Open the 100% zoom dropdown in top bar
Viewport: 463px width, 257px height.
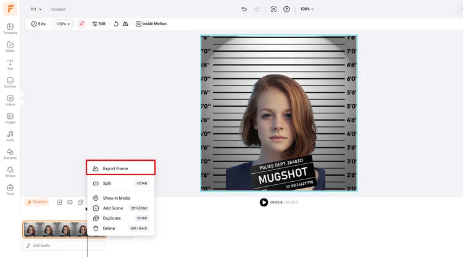pos(307,9)
